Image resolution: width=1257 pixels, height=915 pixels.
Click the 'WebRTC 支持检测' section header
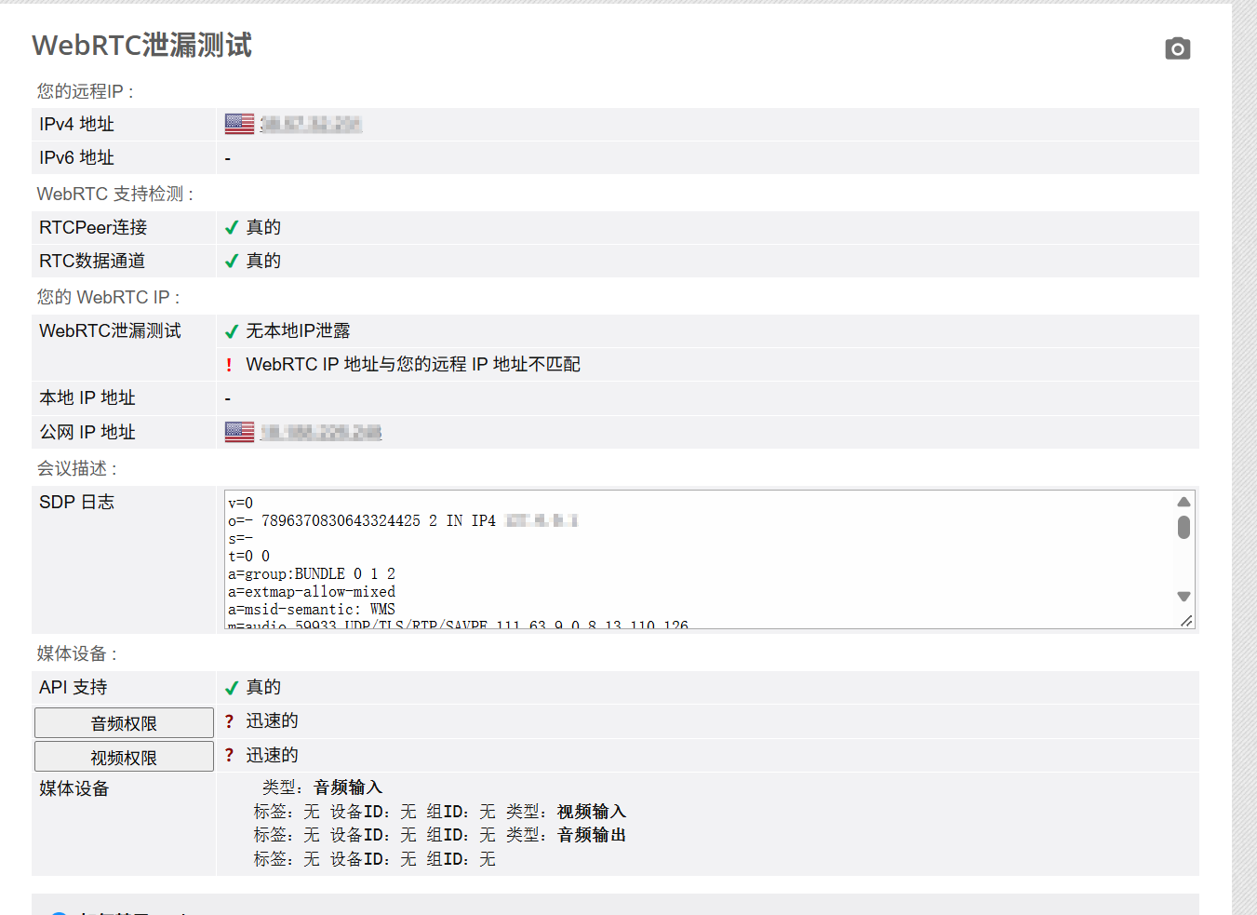tap(115, 194)
